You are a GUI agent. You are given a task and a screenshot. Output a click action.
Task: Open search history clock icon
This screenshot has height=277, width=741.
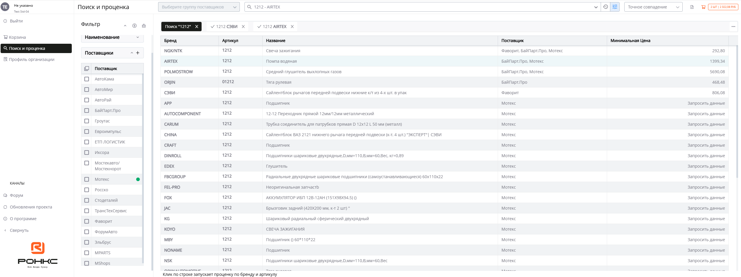(x=606, y=7)
